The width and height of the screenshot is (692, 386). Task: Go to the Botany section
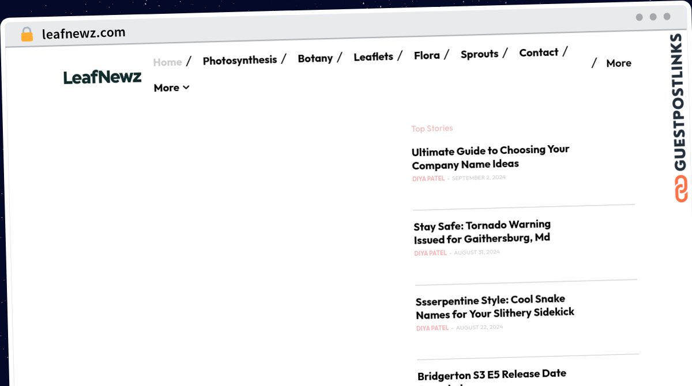pyautogui.click(x=315, y=58)
